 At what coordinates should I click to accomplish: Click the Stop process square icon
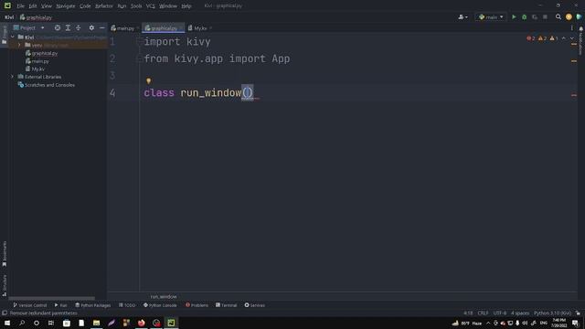click(545, 17)
